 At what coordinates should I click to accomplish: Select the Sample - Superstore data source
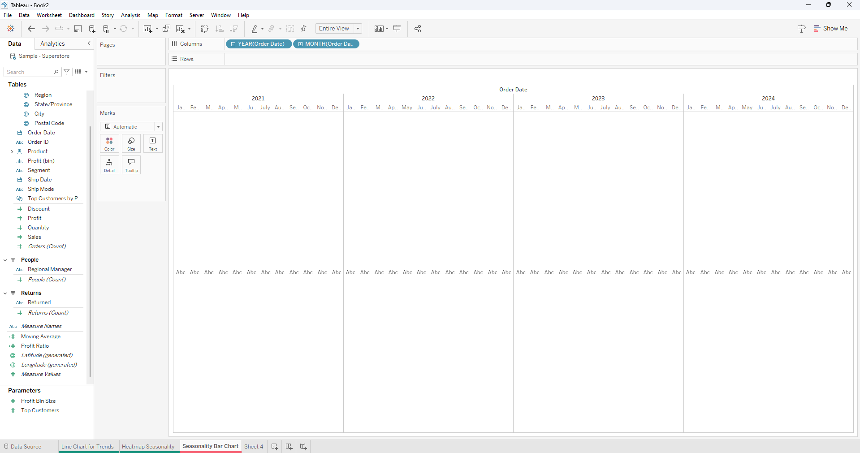(x=44, y=56)
